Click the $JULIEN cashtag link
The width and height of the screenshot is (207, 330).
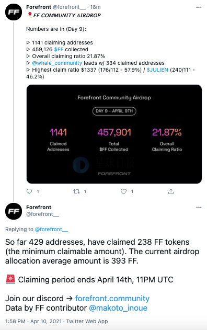pos(157,70)
